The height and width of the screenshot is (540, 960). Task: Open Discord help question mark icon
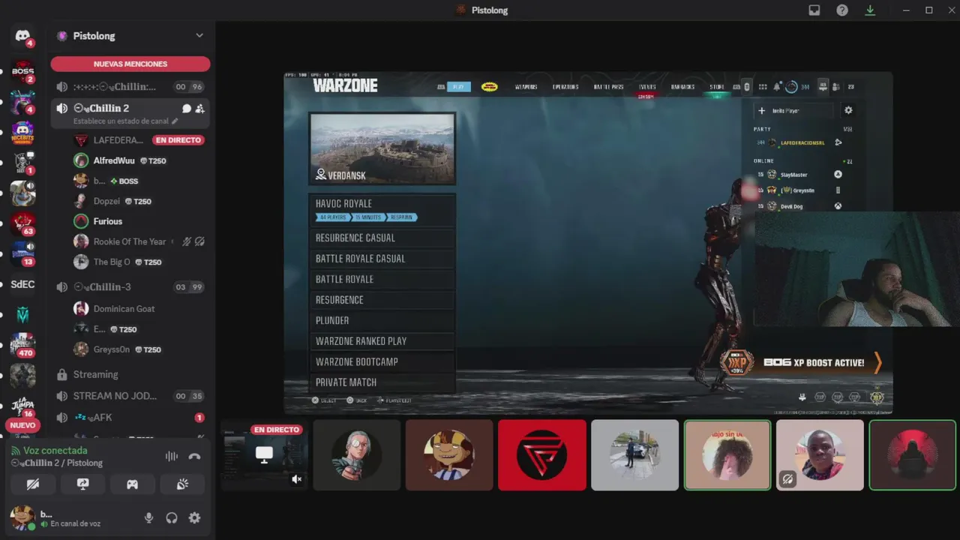[x=842, y=10]
